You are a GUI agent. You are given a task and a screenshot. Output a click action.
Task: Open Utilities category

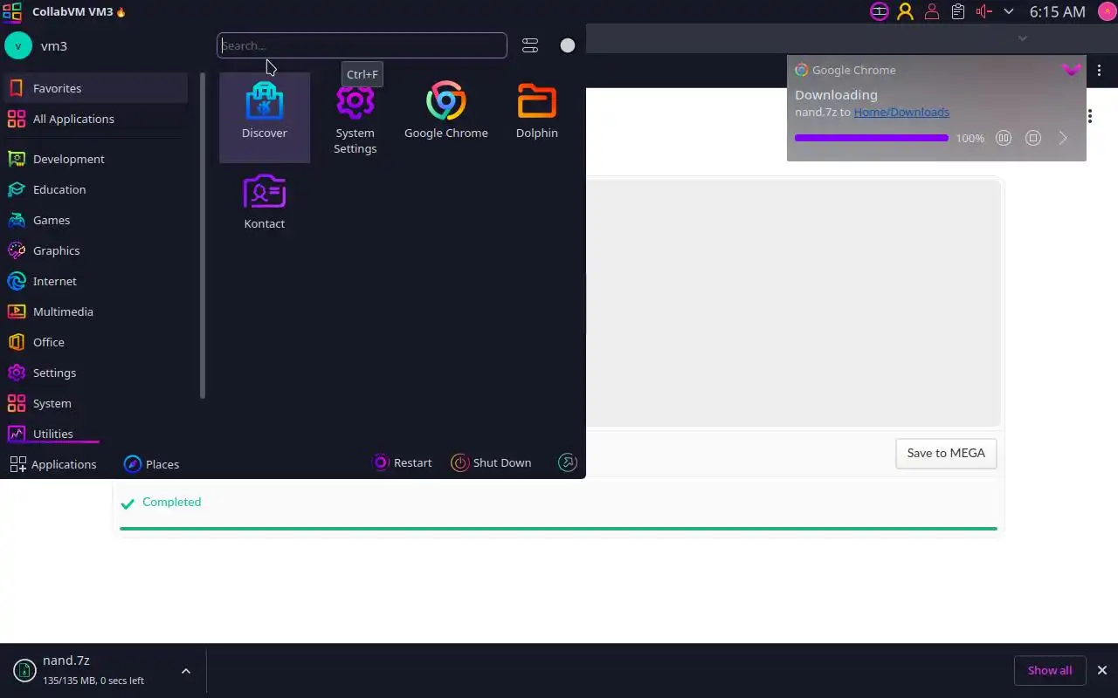point(94,434)
